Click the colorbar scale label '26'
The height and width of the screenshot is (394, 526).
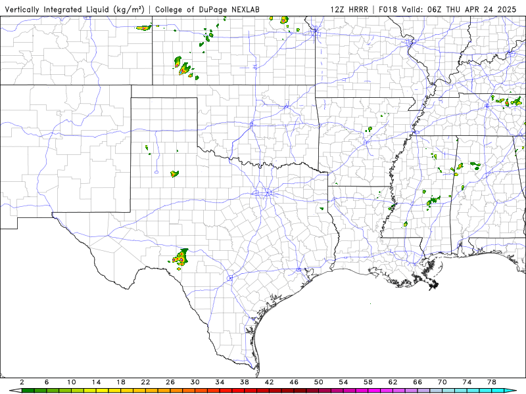[170, 382]
